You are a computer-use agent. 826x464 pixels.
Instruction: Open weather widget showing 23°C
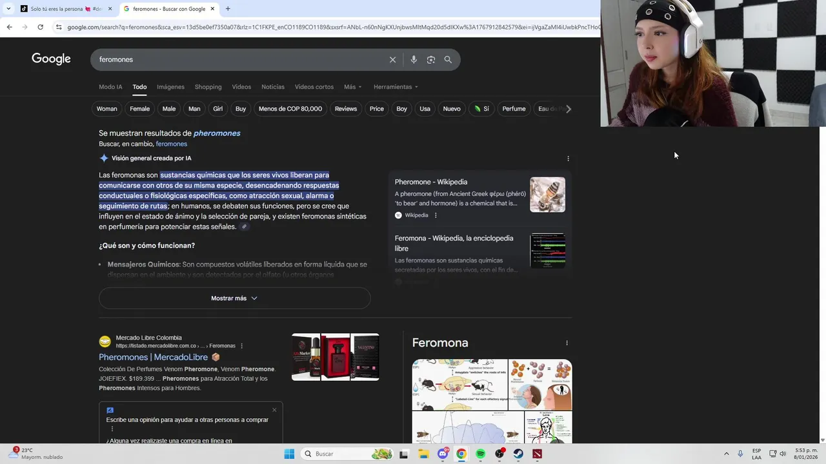pos(37,453)
